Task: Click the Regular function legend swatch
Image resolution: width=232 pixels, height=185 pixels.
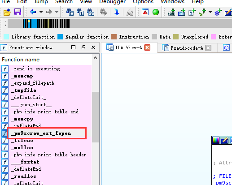Action: tap(60, 37)
